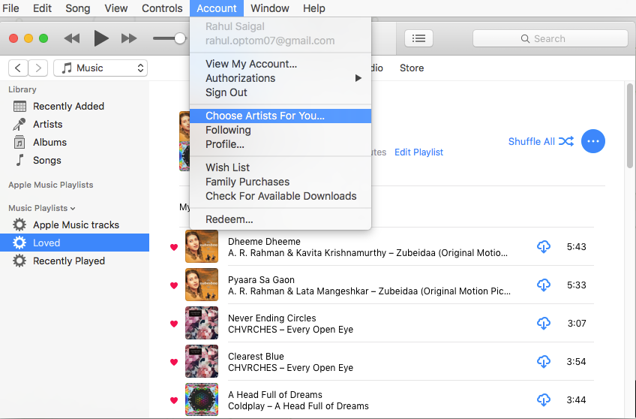This screenshot has width=636, height=419.
Task: Click the gear icon beside Recently Played
Action: point(19,261)
